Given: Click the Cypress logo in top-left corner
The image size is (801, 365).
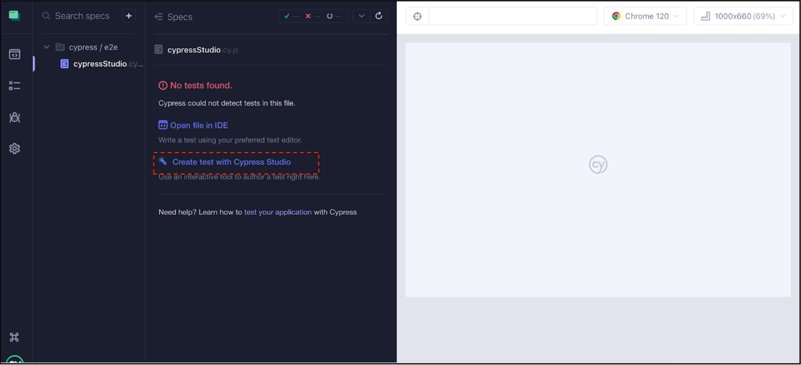Looking at the screenshot, I should pos(15,15).
